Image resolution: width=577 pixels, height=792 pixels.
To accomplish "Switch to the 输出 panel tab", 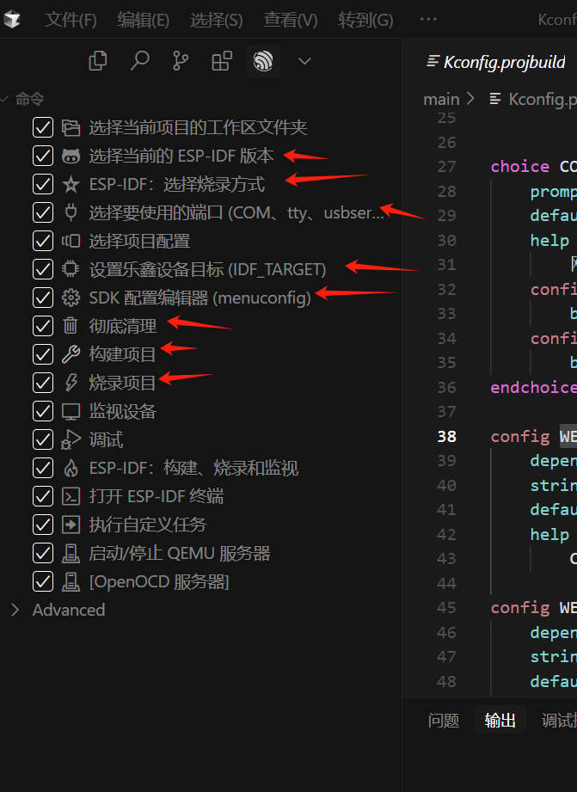I will (500, 721).
